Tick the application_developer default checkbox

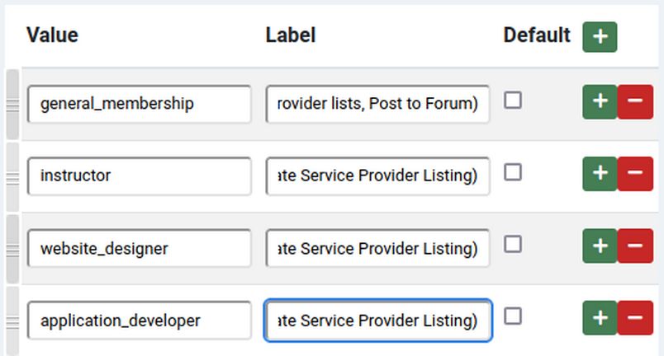click(513, 316)
